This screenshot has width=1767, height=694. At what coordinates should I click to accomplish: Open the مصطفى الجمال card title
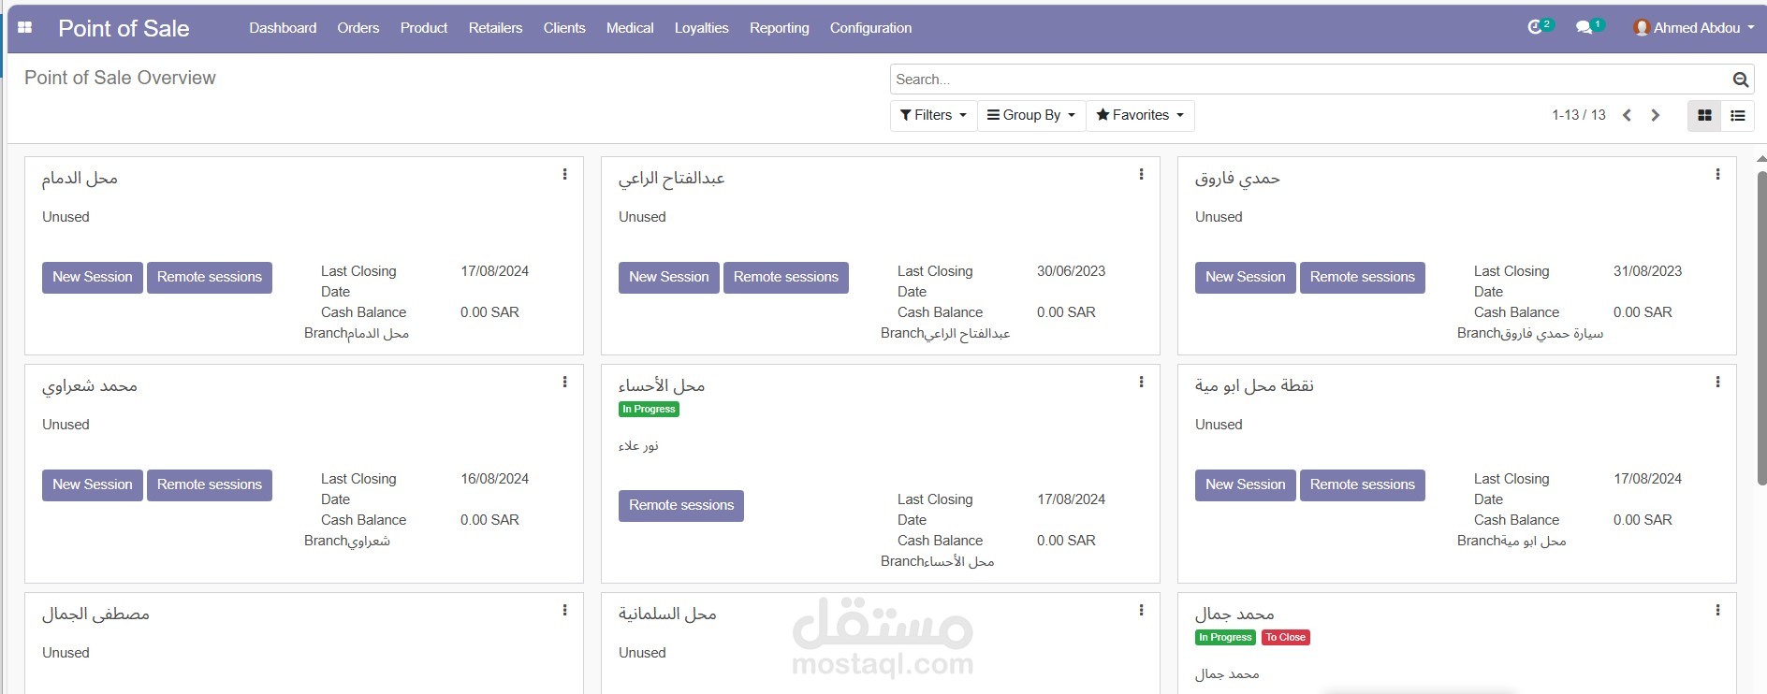point(95,614)
